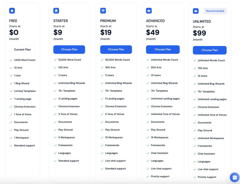This screenshot has width=240, height=184.
Task: Click checkmark beside 30,000 Words Count
Action: (x=102, y=60)
